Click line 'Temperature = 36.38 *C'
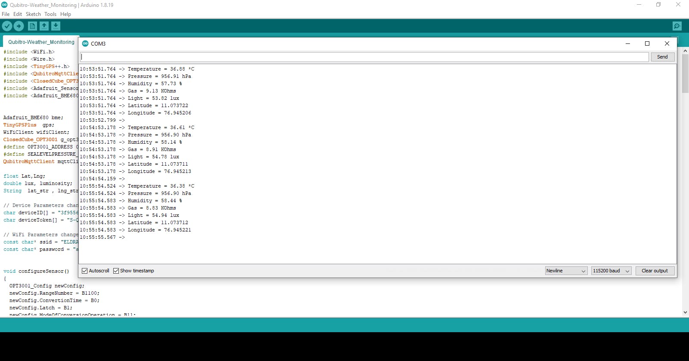The image size is (689, 361). tap(161, 186)
